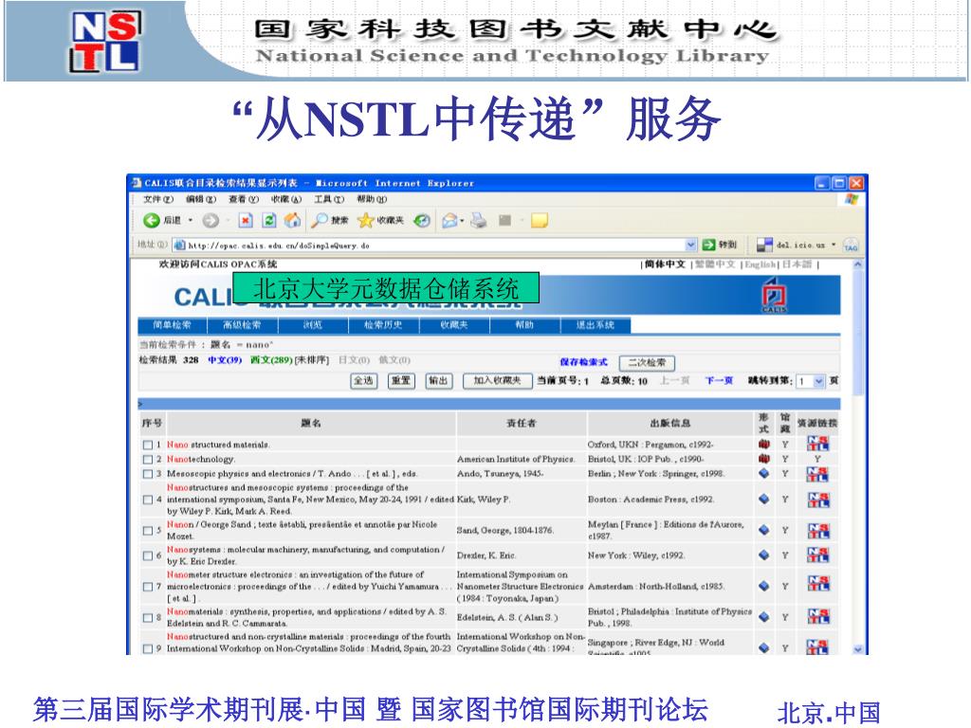
Task: Click the 西文(289) results link
Action: [x=271, y=360]
